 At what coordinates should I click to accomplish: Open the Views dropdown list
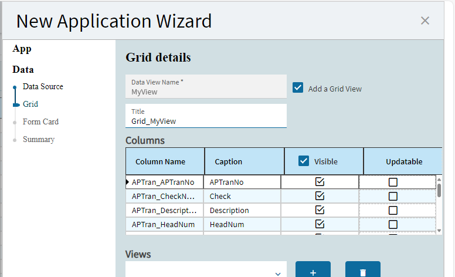pyautogui.click(x=206, y=269)
